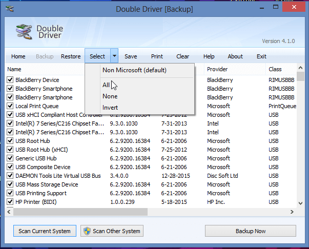Sort by the Provider column header
309x249 pixels.
coord(217,69)
